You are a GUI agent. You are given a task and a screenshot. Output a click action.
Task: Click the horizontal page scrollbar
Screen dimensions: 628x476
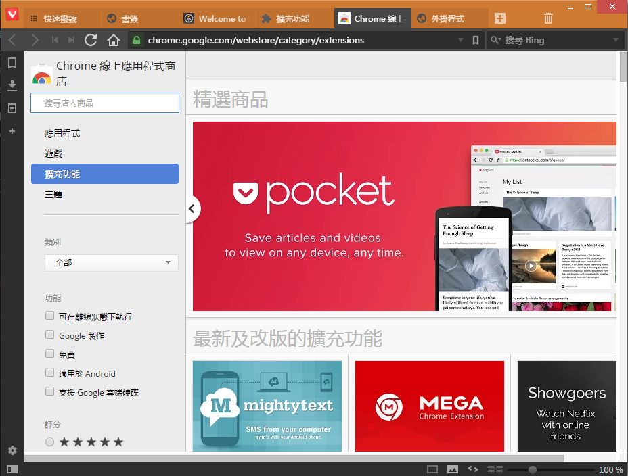(294, 458)
